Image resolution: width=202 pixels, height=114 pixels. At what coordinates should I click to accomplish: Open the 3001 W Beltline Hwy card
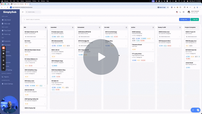pyautogui.click(x=35, y=73)
